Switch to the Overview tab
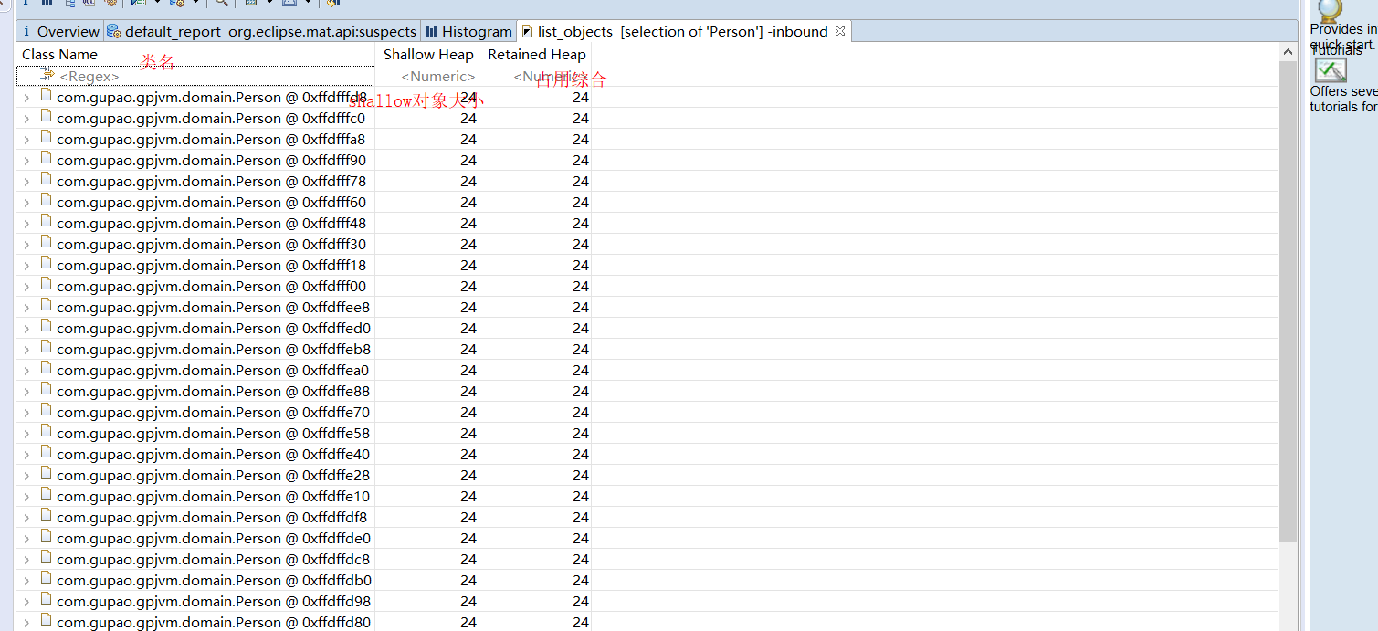Viewport: 1378px width, 631px height. click(60, 31)
